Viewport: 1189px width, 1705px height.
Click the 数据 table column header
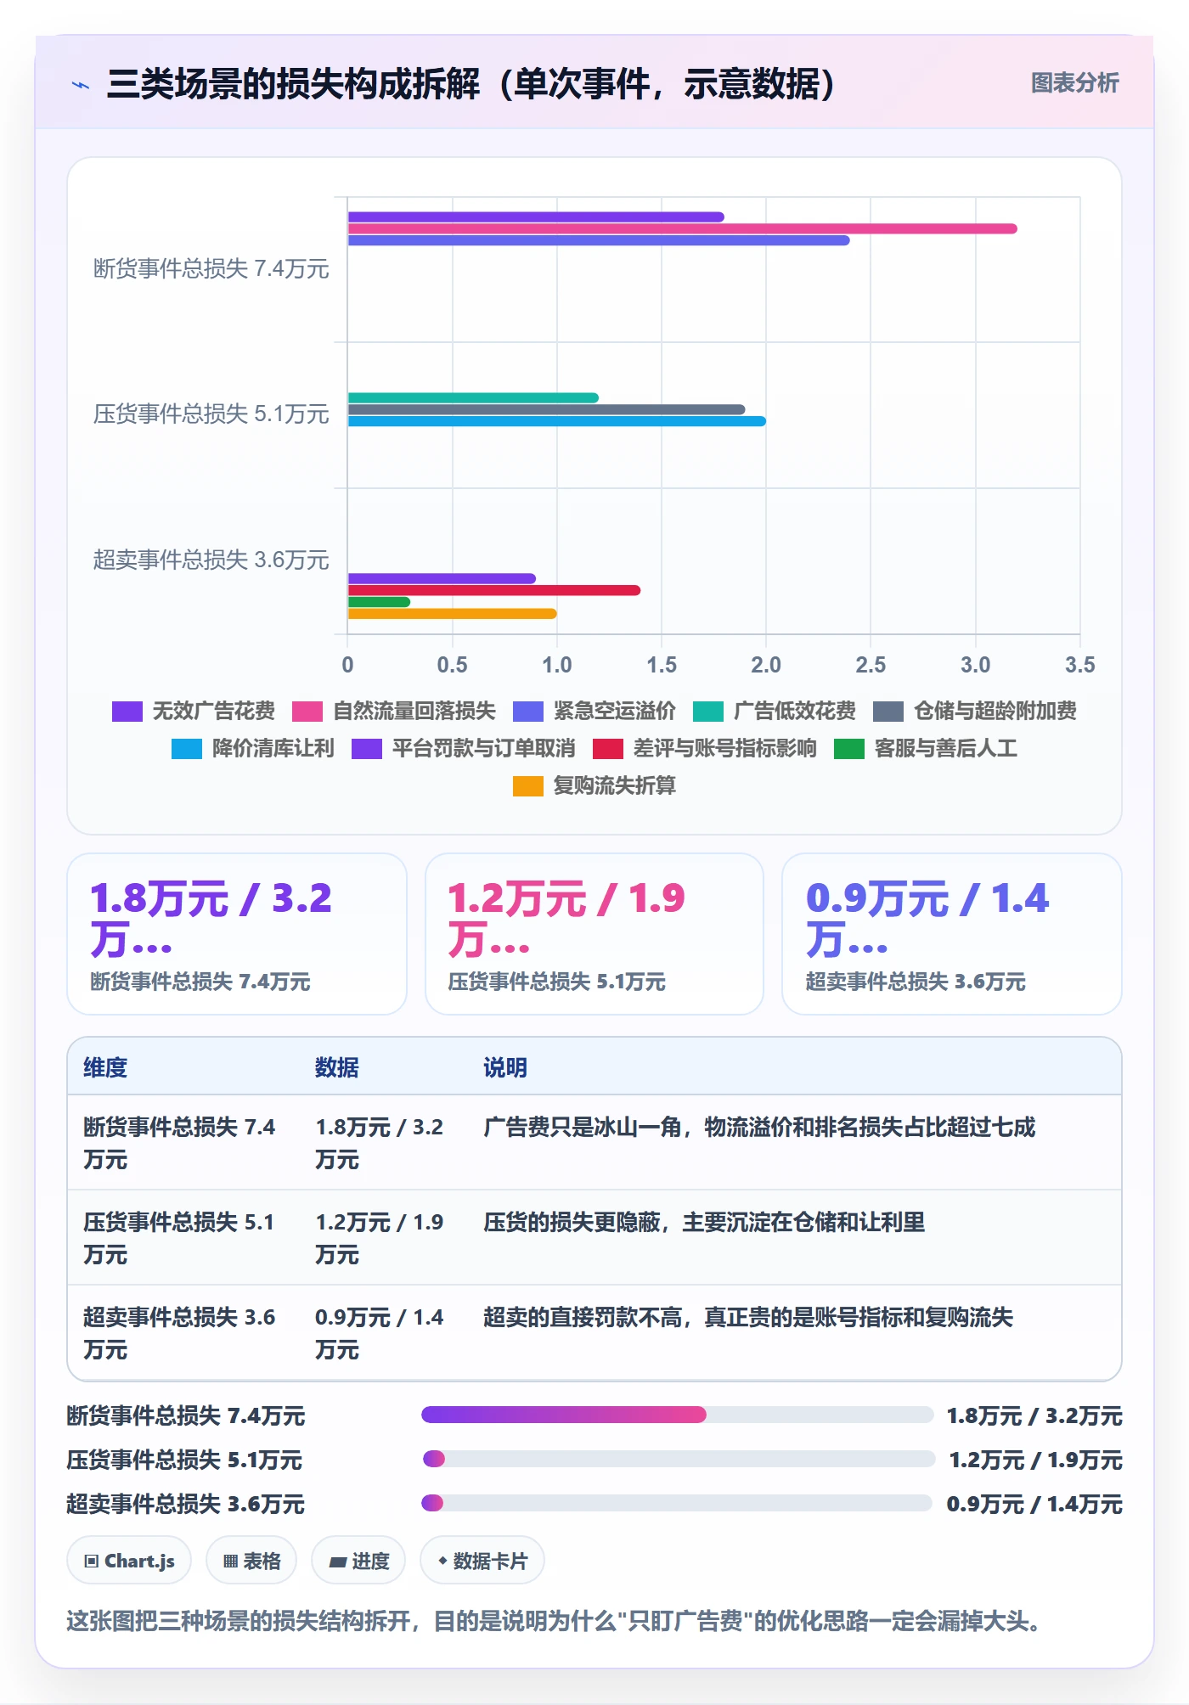click(x=337, y=1067)
